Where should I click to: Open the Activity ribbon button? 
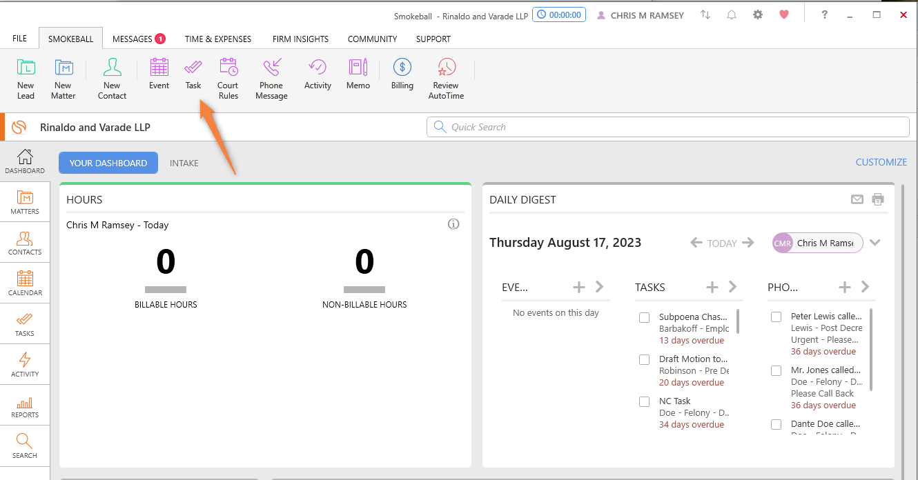318,74
